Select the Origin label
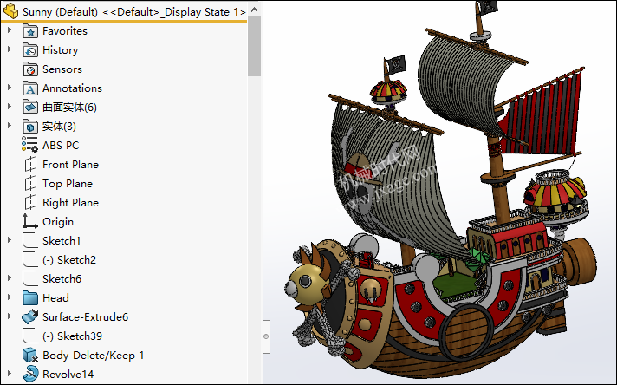This screenshot has width=617, height=385. point(58,222)
